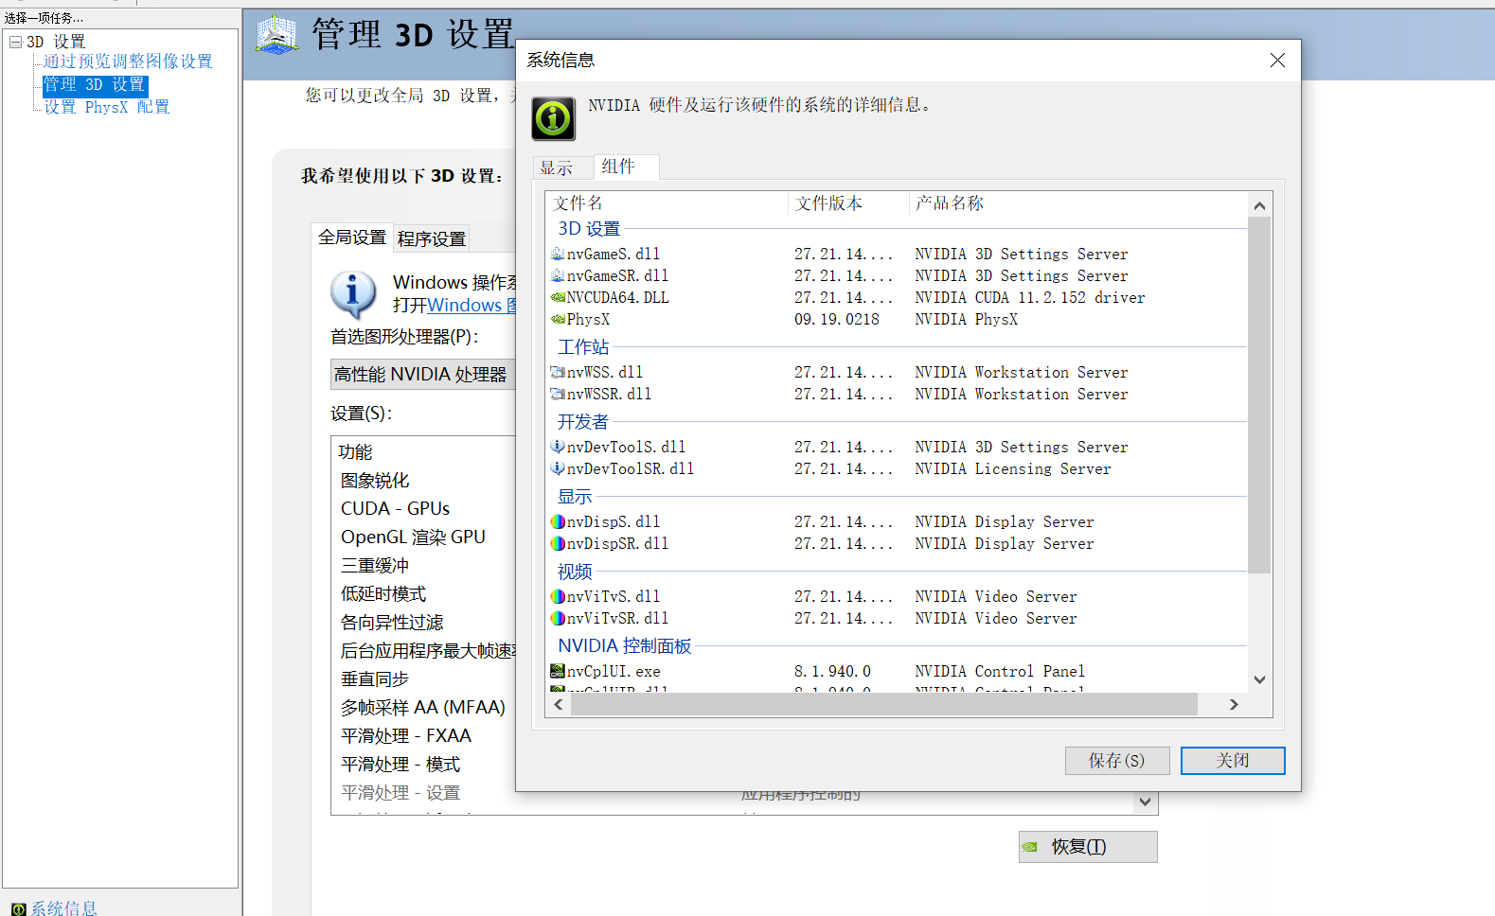Viewport: 1495px width, 916px height.
Task: Click the 恢复 button
Action: pos(1088,847)
